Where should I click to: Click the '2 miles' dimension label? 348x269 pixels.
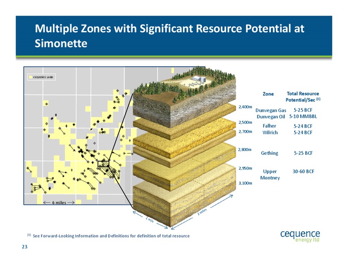pyautogui.click(x=202, y=212)
